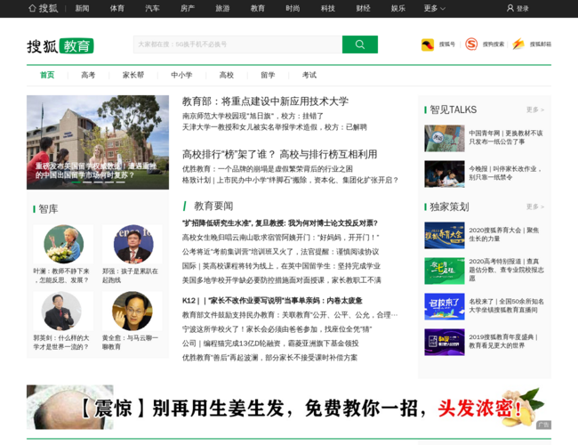Viewport: 578px width, 445px height.
Task: Open article K12 家长不改作业要写说明
Action: (272, 301)
